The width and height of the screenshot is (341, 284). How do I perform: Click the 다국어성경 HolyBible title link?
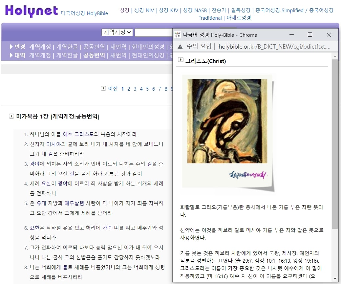click(x=84, y=13)
